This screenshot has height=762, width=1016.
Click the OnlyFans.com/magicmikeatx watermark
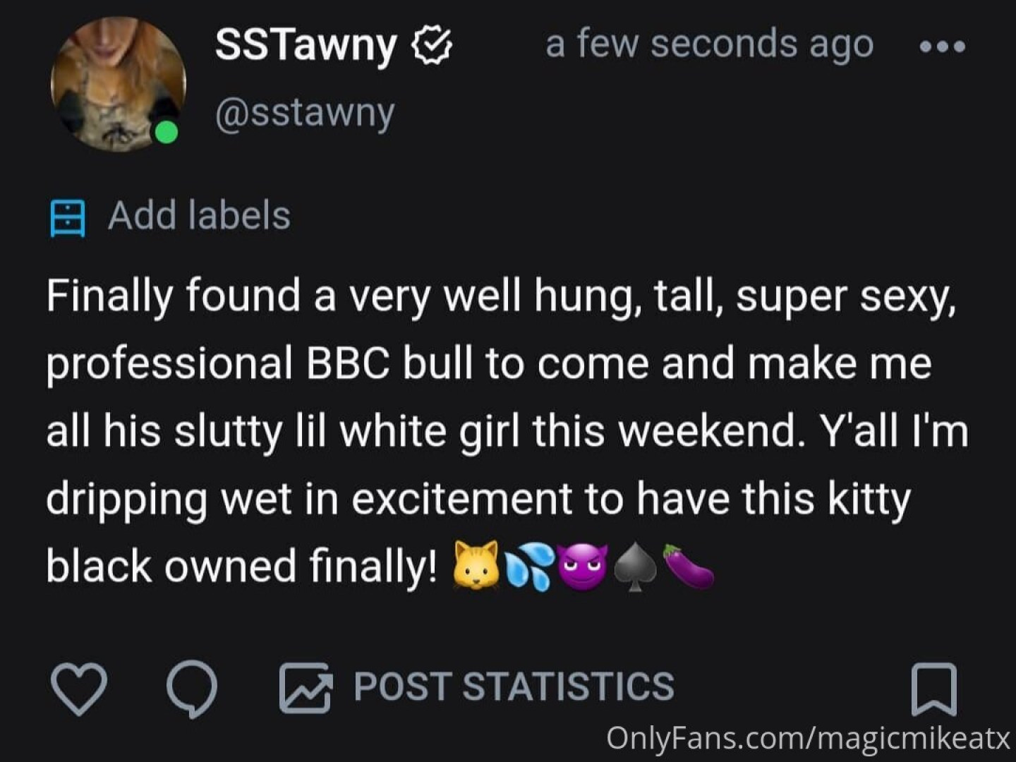[x=809, y=738]
